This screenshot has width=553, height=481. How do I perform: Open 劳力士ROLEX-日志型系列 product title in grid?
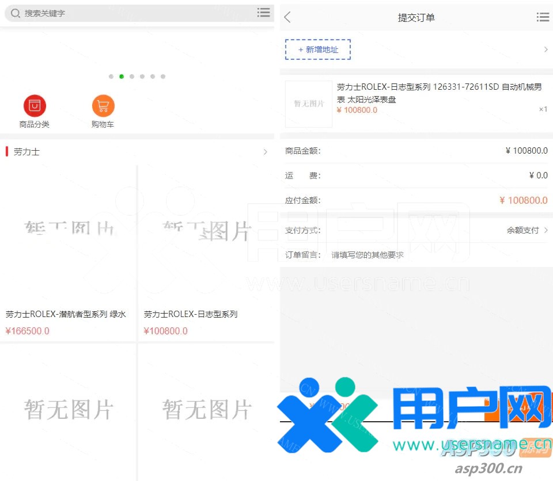click(191, 314)
